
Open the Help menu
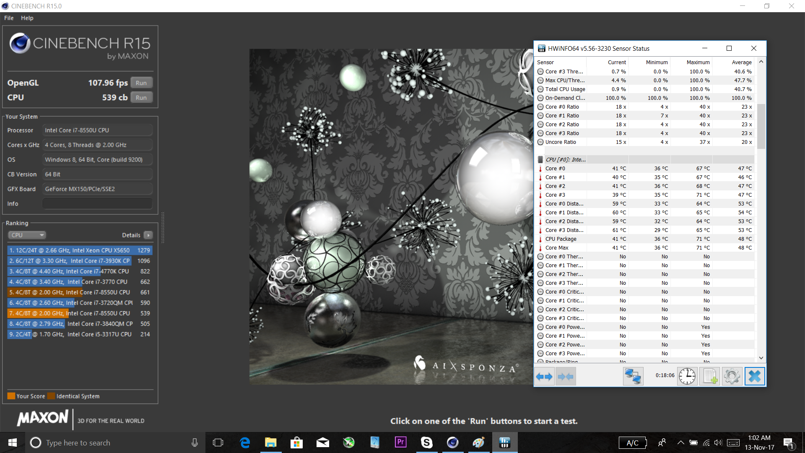coord(27,18)
